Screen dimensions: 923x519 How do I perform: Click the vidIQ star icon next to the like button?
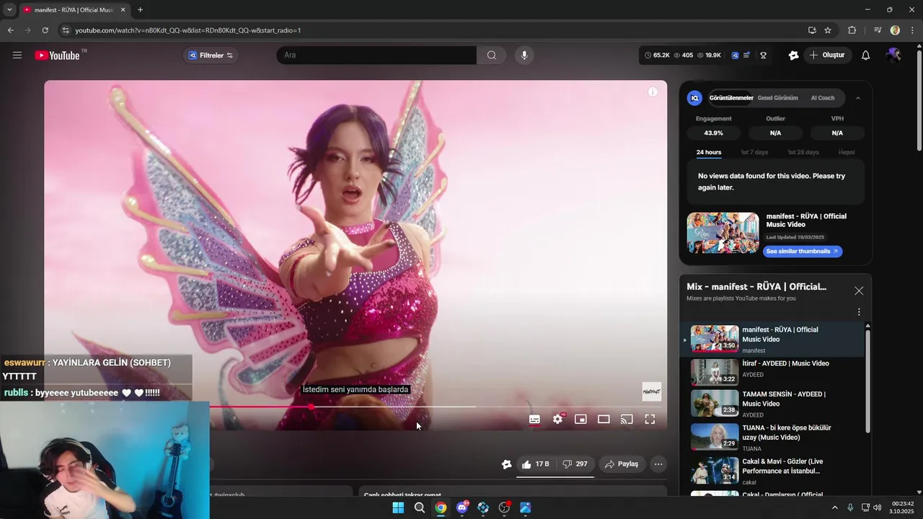click(x=506, y=464)
